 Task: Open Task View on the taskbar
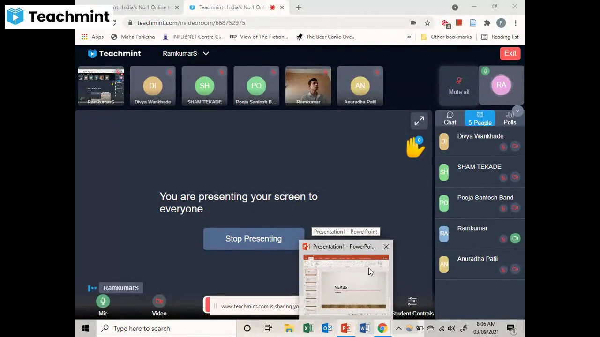268,329
